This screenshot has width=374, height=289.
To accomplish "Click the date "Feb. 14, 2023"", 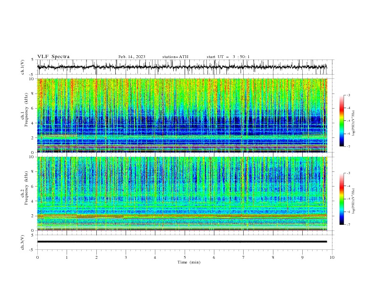I will coord(132,57).
